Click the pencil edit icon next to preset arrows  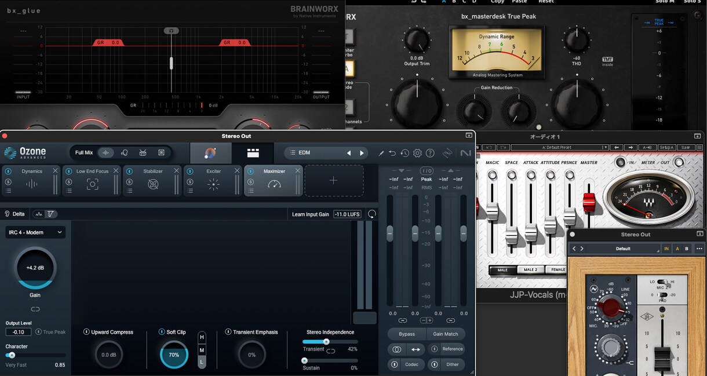pyautogui.click(x=381, y=153)
